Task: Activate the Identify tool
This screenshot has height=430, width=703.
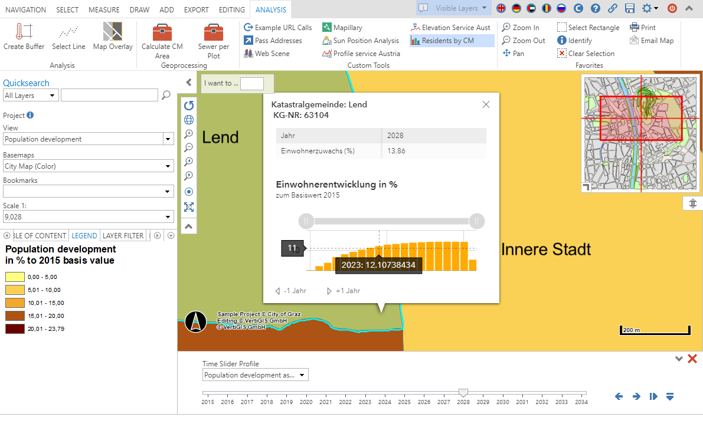Action: 576,41
